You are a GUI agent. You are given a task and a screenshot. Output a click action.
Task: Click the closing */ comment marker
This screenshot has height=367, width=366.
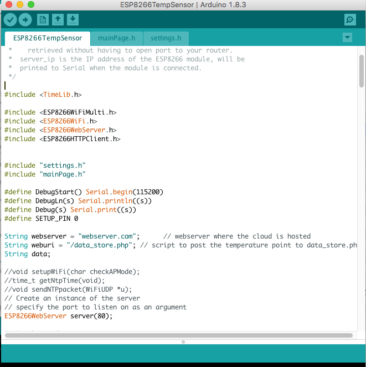click(12, 76)
